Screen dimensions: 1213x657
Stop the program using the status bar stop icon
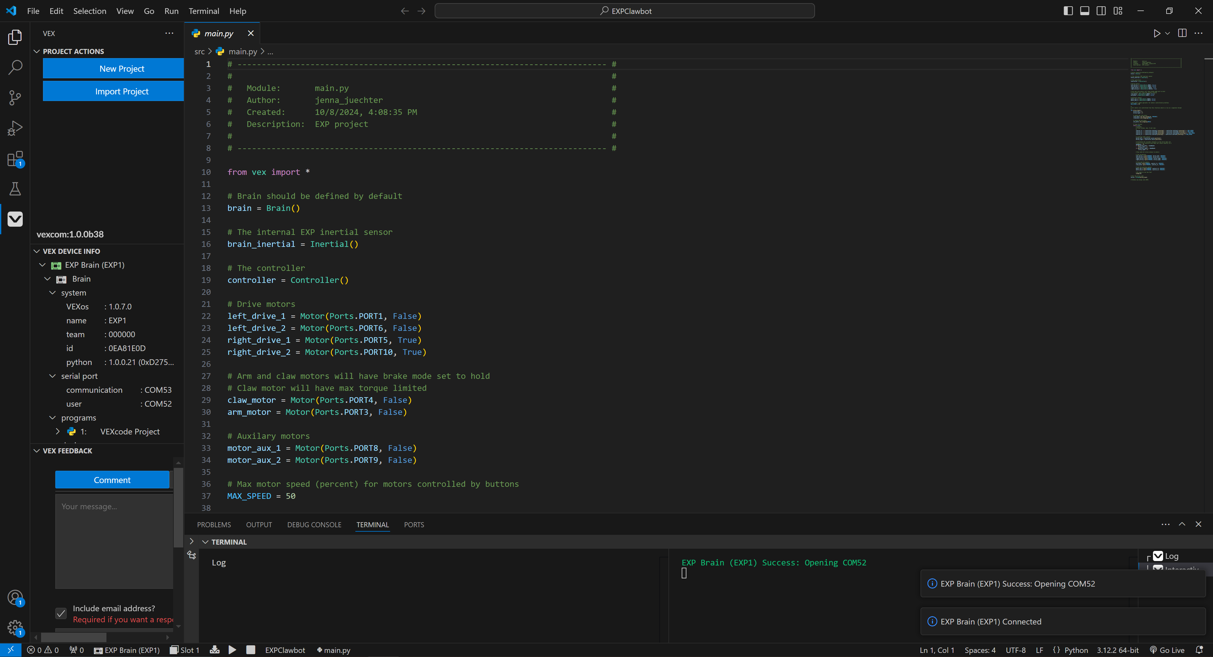pyautogui.click(x=250, y=650)
